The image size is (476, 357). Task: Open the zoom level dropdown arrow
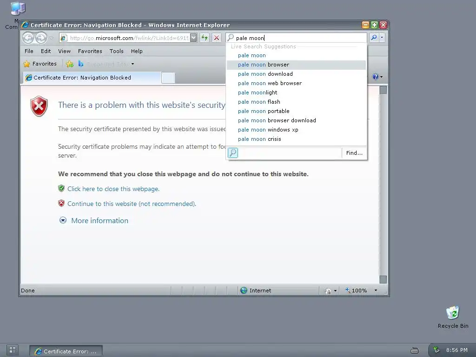(x=376, y=291)
